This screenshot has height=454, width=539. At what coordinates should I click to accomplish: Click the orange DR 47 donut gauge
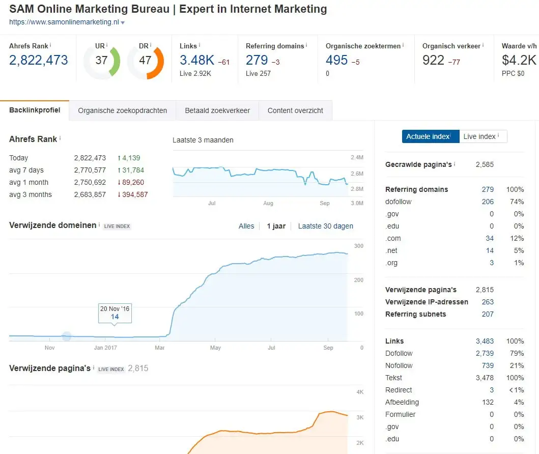[146, 62]
